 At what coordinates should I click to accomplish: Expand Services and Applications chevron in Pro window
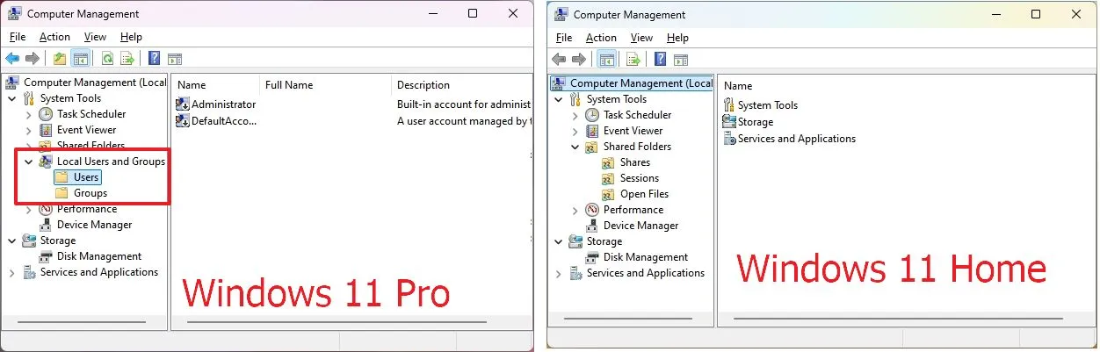pyautogui.click(x=11, y=272)
